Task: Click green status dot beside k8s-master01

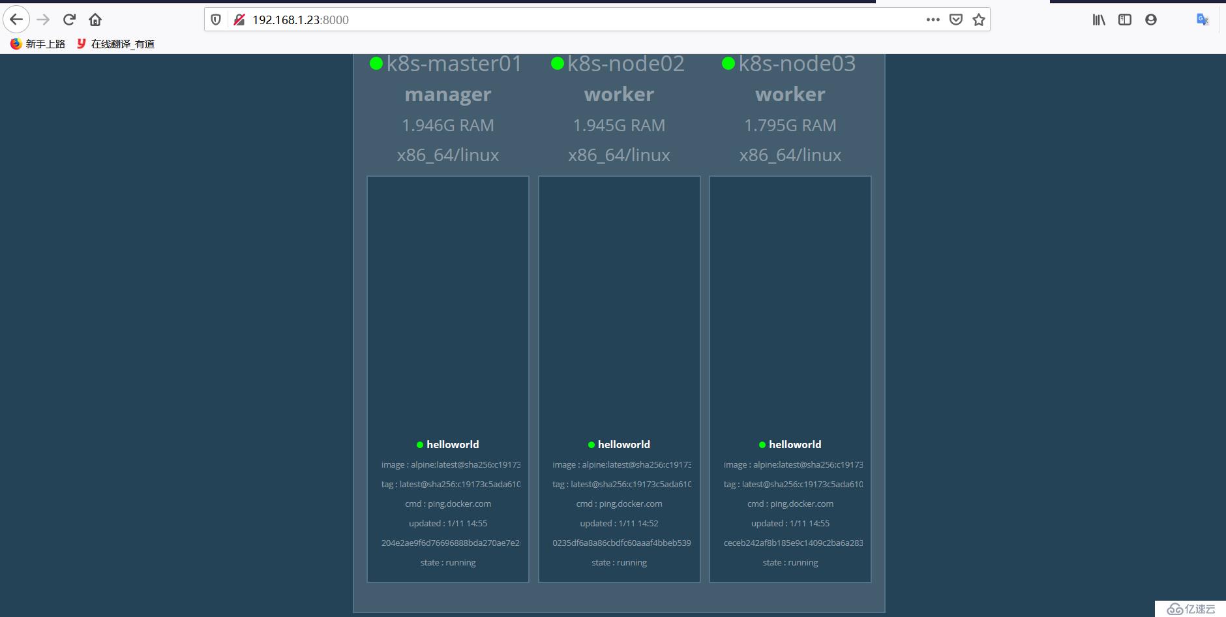Action: [376, 63]
